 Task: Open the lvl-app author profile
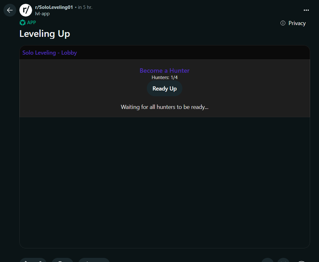(42, 14)
